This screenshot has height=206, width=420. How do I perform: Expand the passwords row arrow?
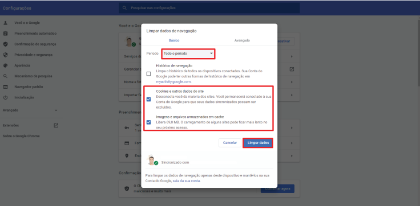tap(292, 128)
